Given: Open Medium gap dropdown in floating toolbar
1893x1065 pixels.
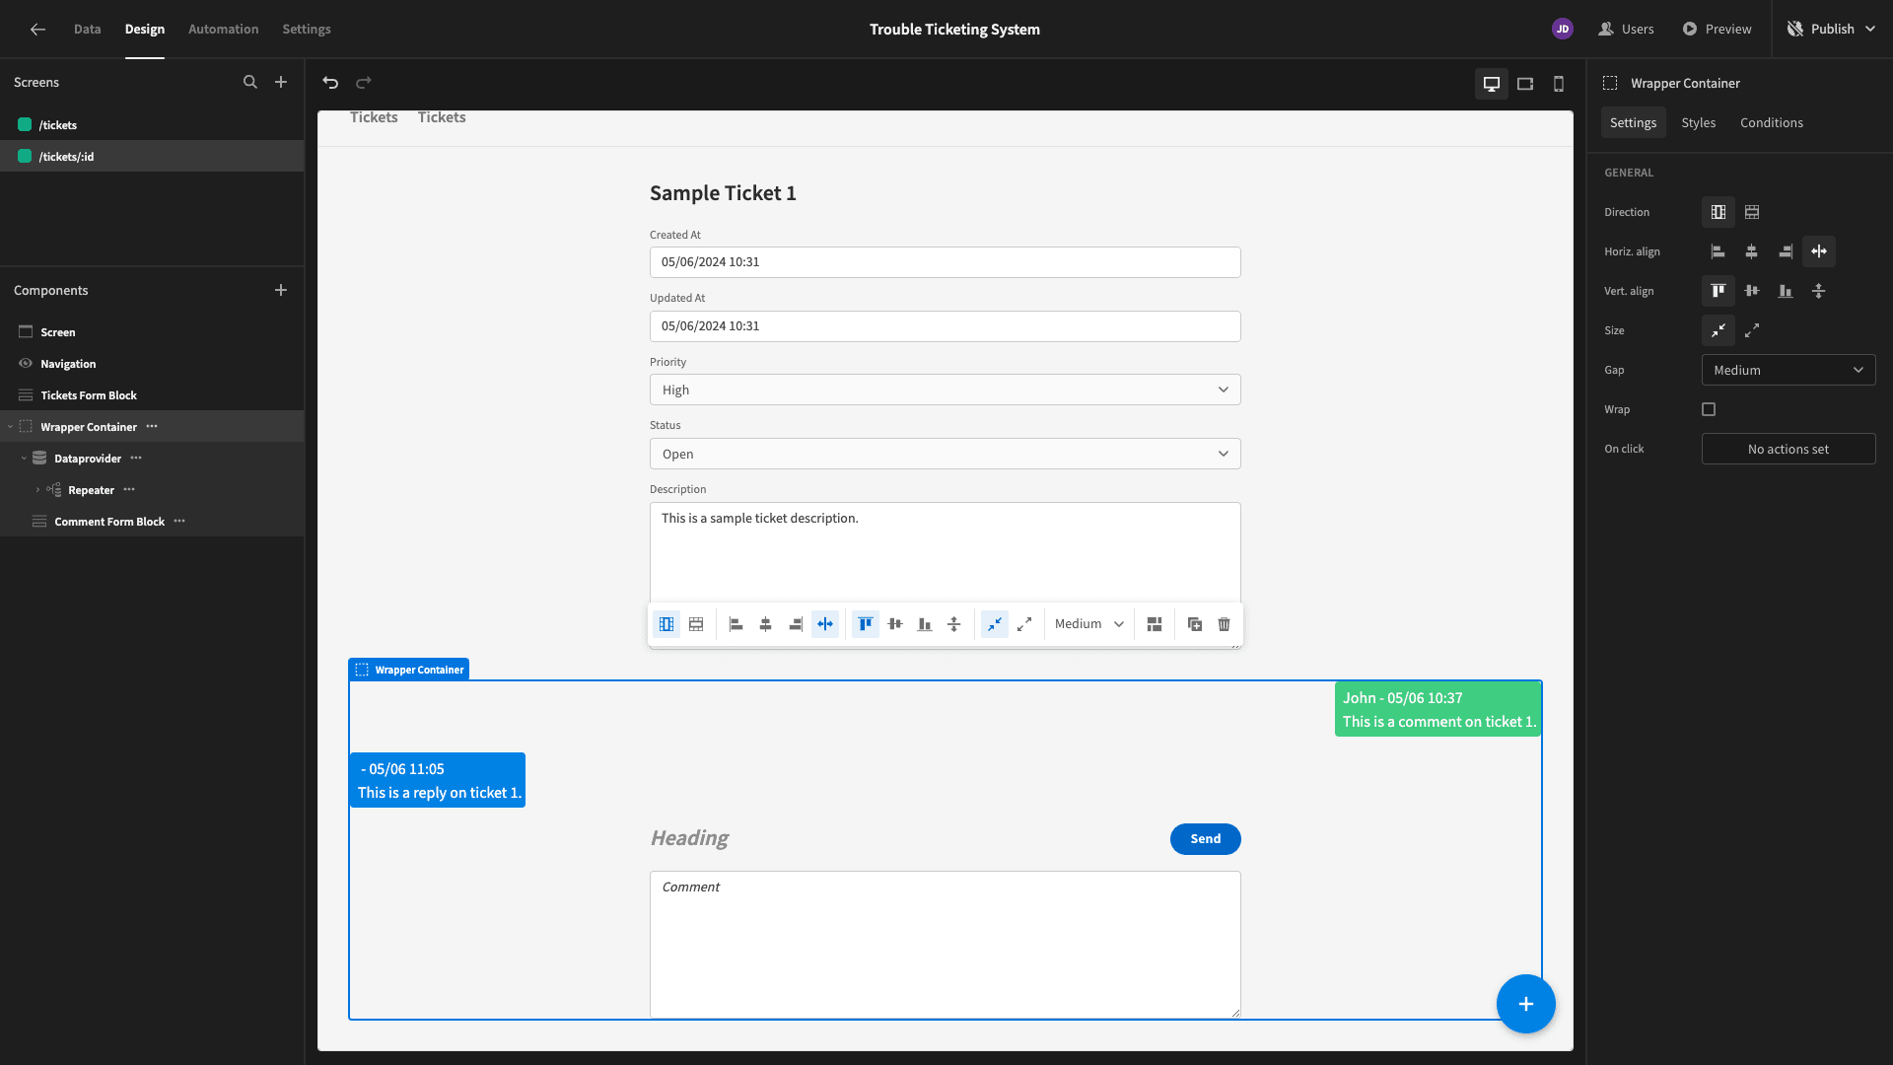Looking at the screenshot, I should tap(1088, 624).
